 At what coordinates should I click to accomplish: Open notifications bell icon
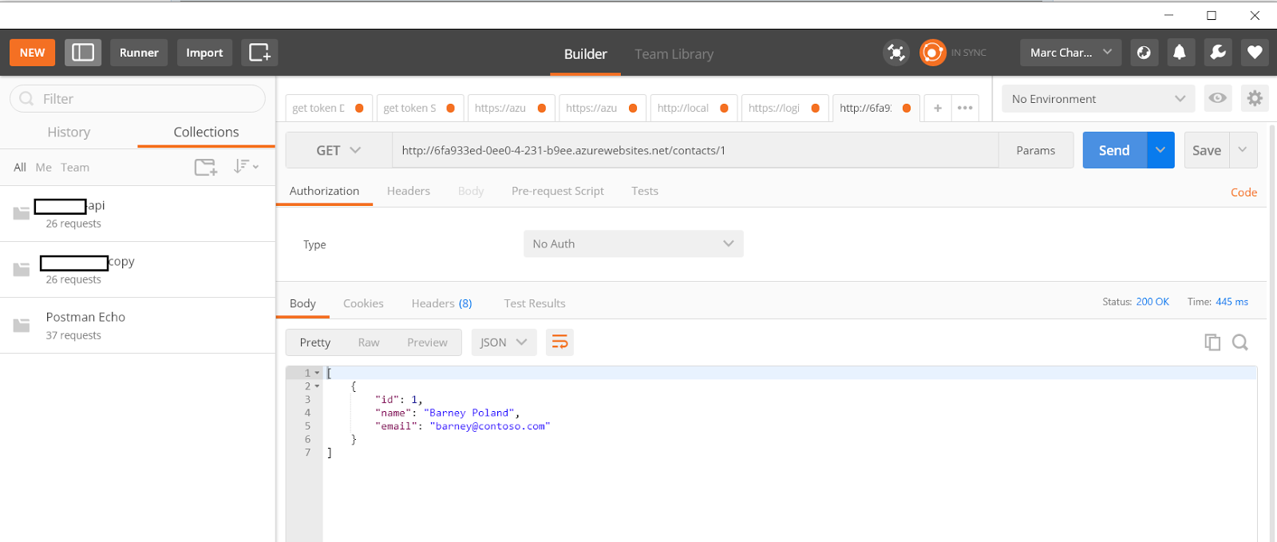point(1179,53)
